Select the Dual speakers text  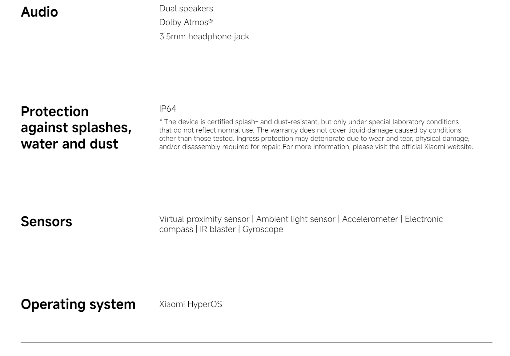186,9
